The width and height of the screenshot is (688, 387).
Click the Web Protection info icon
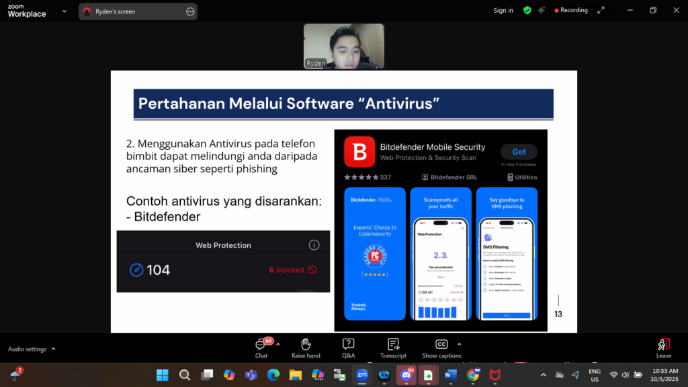click(x=314, y=245)
